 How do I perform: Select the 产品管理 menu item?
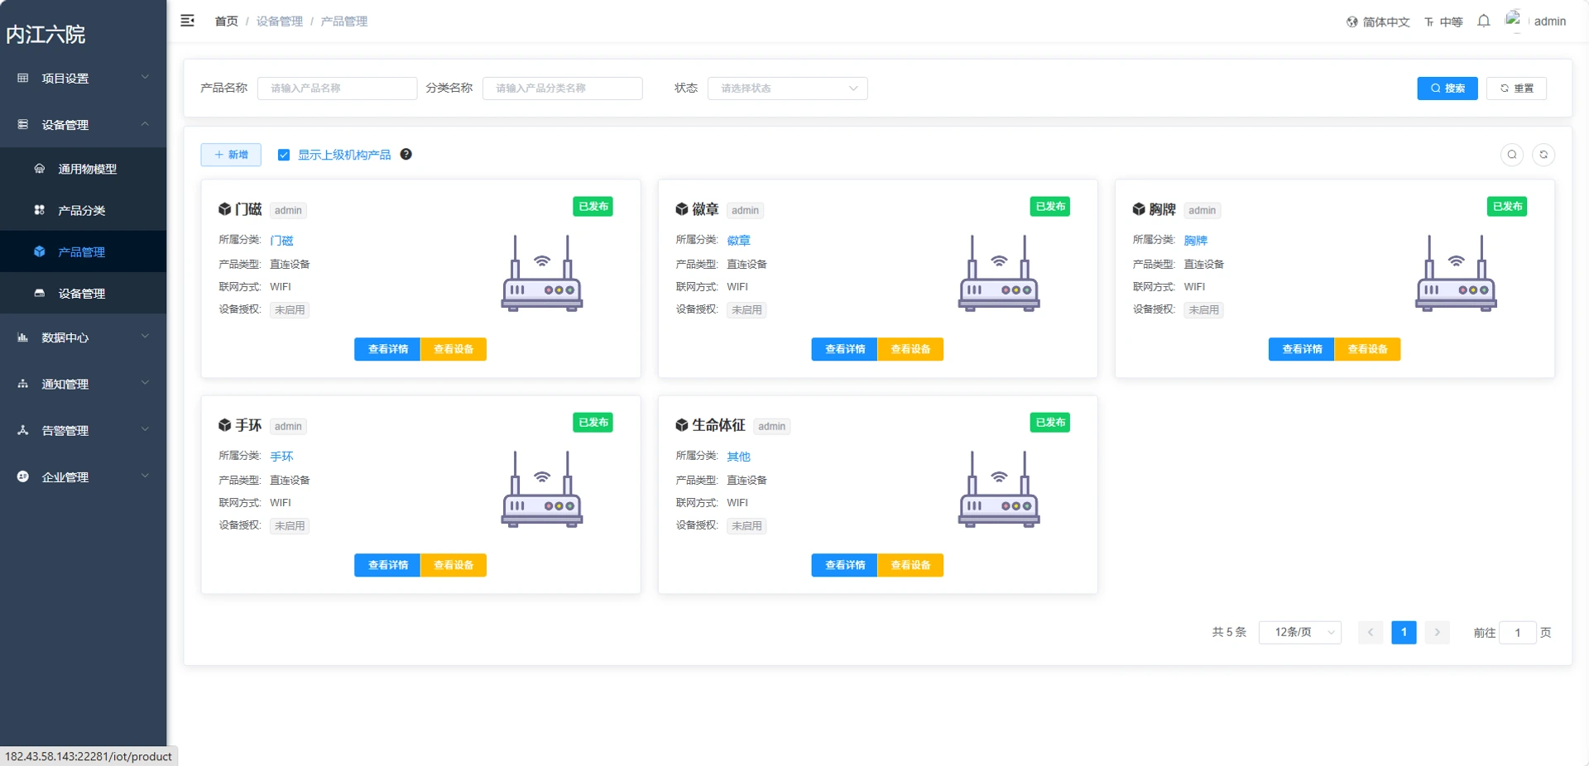coord(83,251)
